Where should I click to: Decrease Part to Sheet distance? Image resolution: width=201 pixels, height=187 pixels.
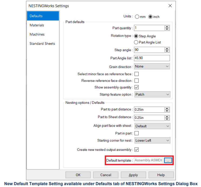point(167,119)
